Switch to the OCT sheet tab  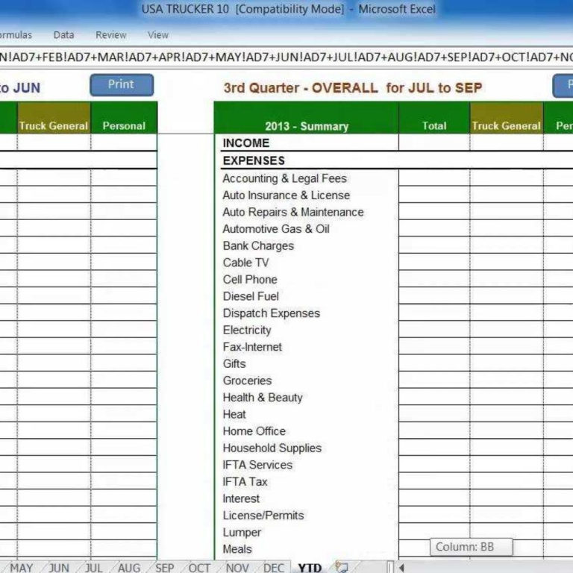pos(199,568)
